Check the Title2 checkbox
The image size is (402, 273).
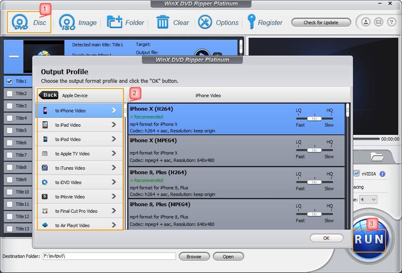(10, 94)
